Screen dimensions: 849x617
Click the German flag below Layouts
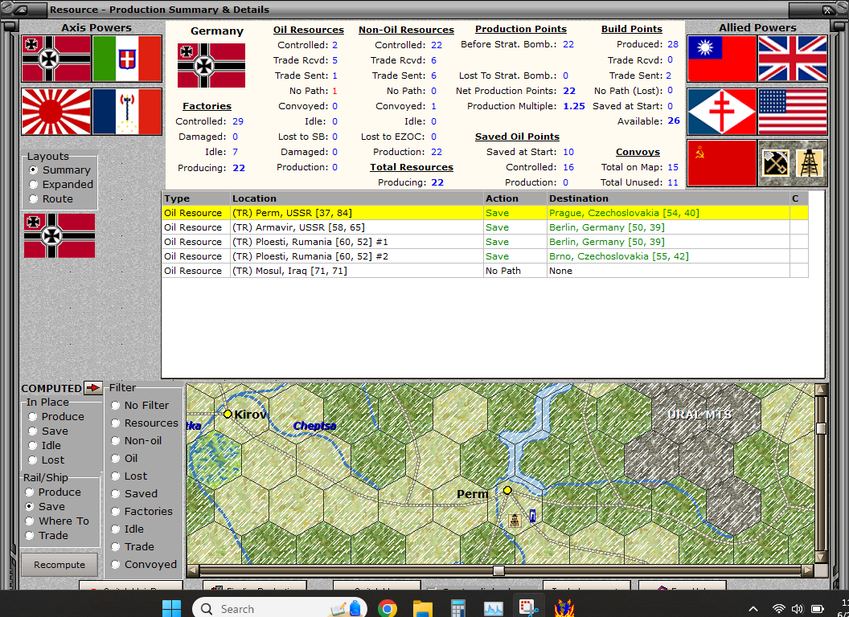(59, 235)
